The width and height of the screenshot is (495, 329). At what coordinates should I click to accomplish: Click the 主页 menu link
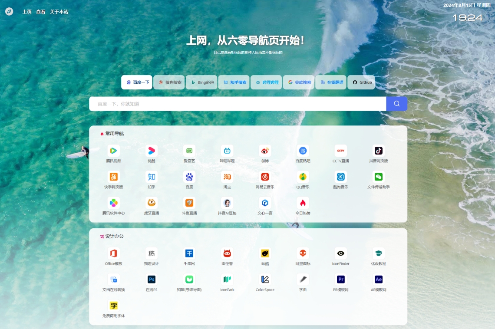pyautogui.click(x=27, y=12)
